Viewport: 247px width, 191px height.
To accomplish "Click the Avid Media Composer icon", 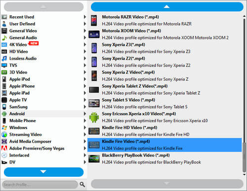I will (4, 141).
